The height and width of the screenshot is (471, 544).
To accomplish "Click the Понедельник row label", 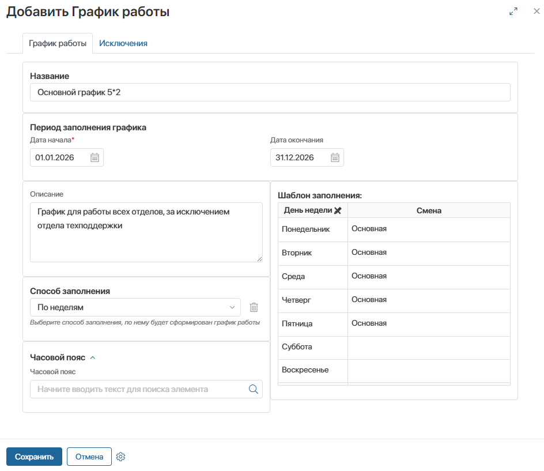I will pos(305,229).
